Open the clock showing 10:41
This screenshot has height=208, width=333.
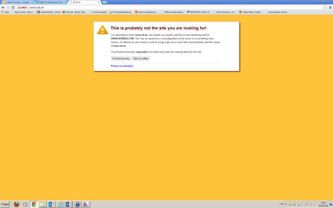pyautogui.click(x=323, y=204)
